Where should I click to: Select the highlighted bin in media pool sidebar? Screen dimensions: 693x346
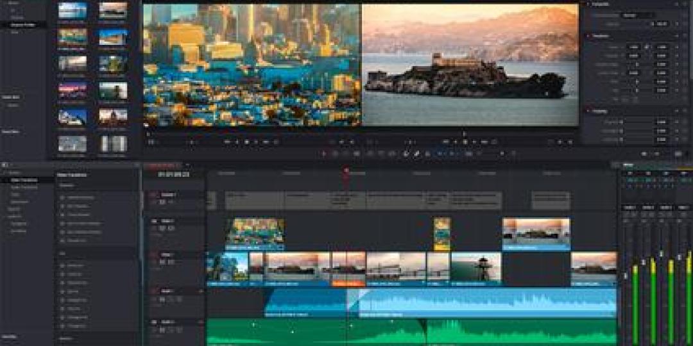click(x=23, y=25)
